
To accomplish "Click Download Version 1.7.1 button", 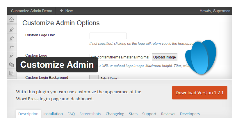I will tap(200, 93).
